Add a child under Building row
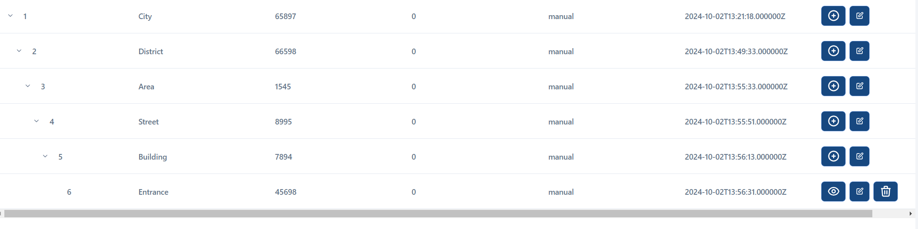The image size is (918, 229). 833,157
